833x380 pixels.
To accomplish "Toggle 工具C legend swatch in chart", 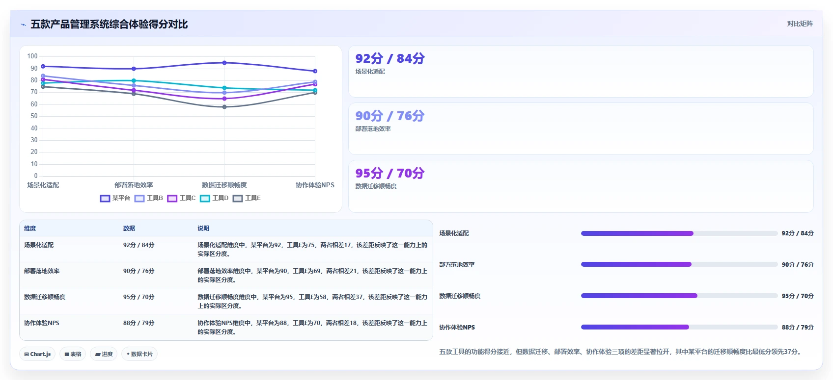I will point(172,198).
